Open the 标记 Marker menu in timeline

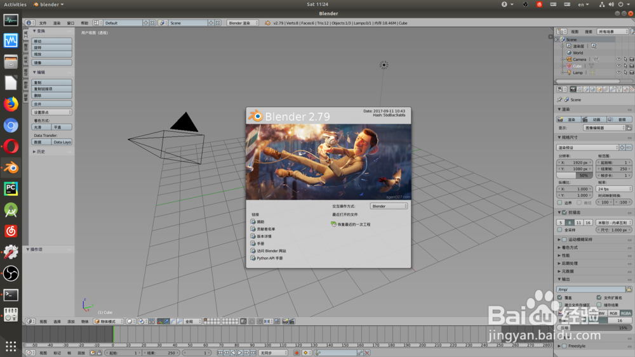tap(57, 353)
